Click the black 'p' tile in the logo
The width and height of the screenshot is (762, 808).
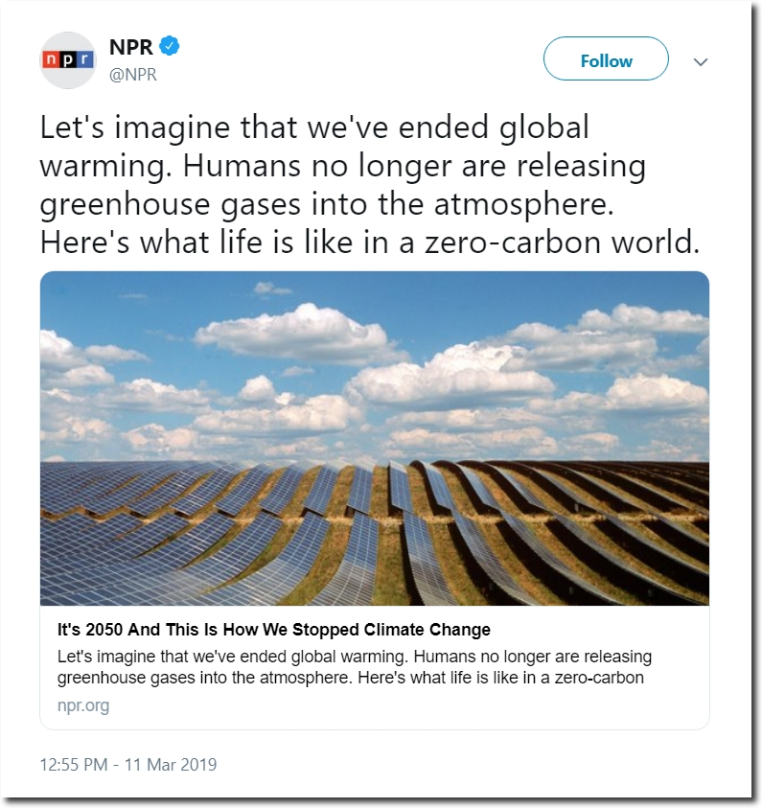[68, 59]
